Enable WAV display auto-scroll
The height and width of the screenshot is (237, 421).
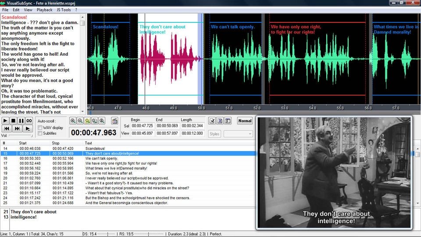40,128
